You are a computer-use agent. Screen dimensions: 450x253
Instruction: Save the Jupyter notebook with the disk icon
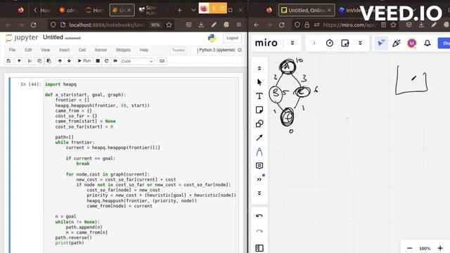point(8,61)
